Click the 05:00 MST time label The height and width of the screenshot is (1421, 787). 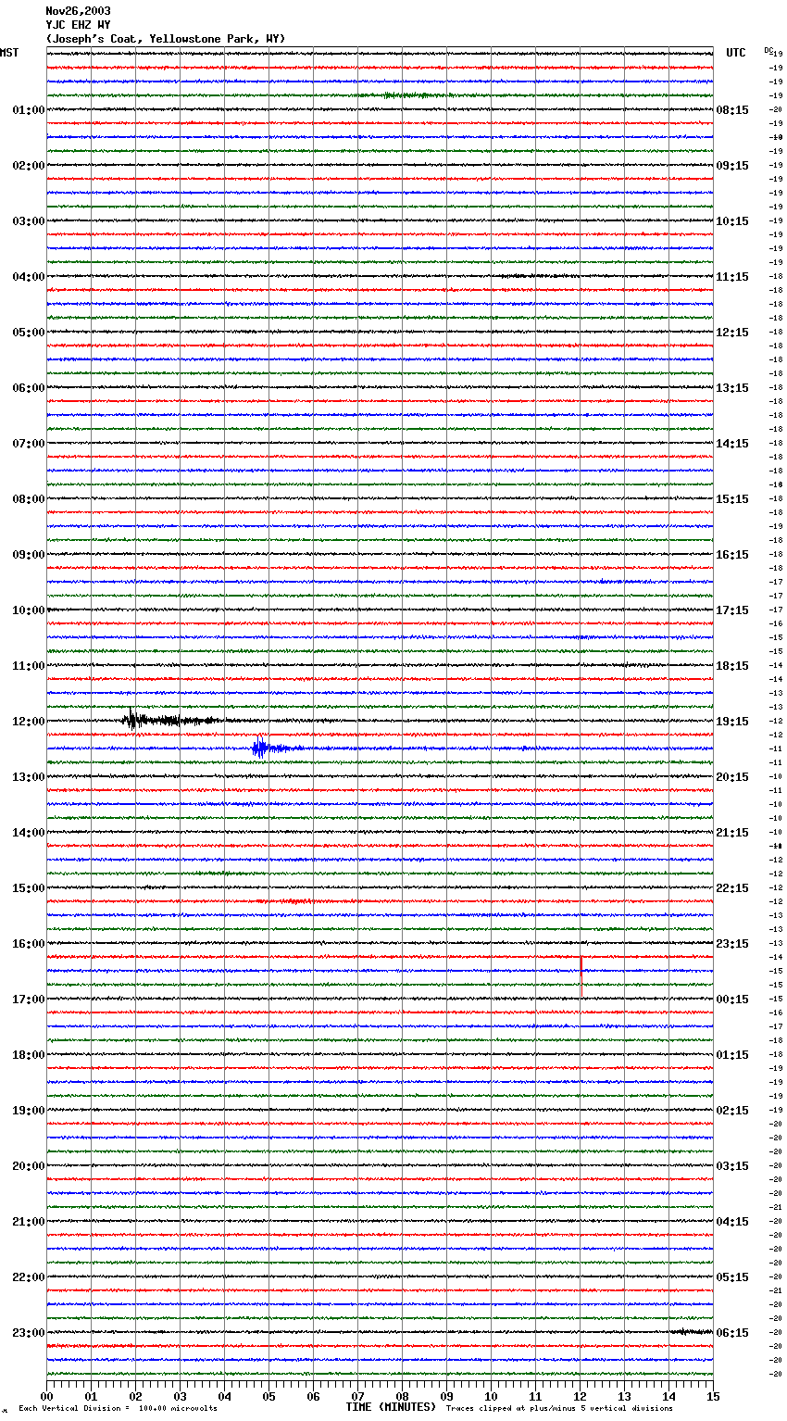(x=29, y=333)
